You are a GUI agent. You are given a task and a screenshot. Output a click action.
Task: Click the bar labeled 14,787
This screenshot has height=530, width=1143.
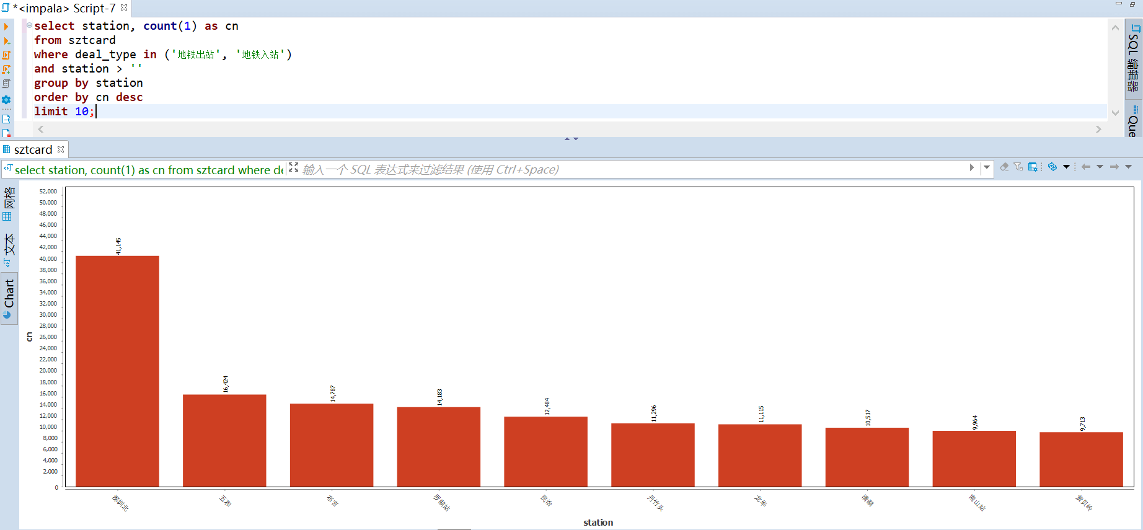click(332, 445)
